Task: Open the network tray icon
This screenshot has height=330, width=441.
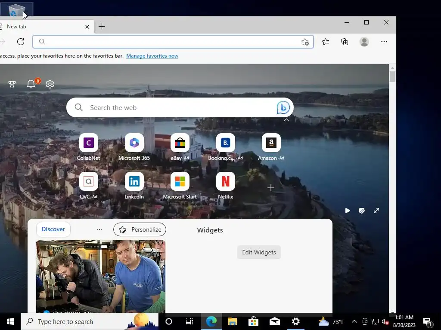Action: pos(375,321)
